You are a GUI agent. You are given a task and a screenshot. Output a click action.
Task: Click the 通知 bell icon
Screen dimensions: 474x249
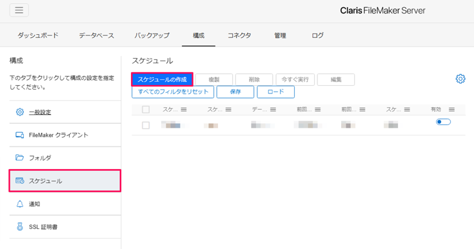19,204
